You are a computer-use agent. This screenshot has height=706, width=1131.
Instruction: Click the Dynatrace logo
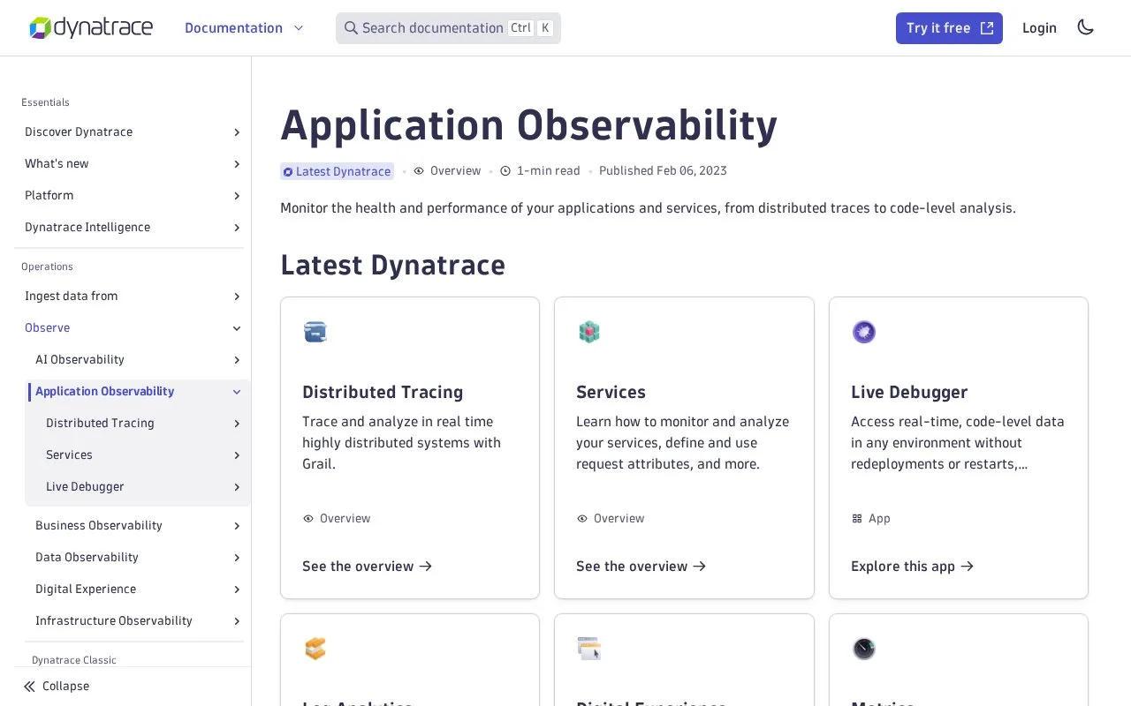click(91, 28)
